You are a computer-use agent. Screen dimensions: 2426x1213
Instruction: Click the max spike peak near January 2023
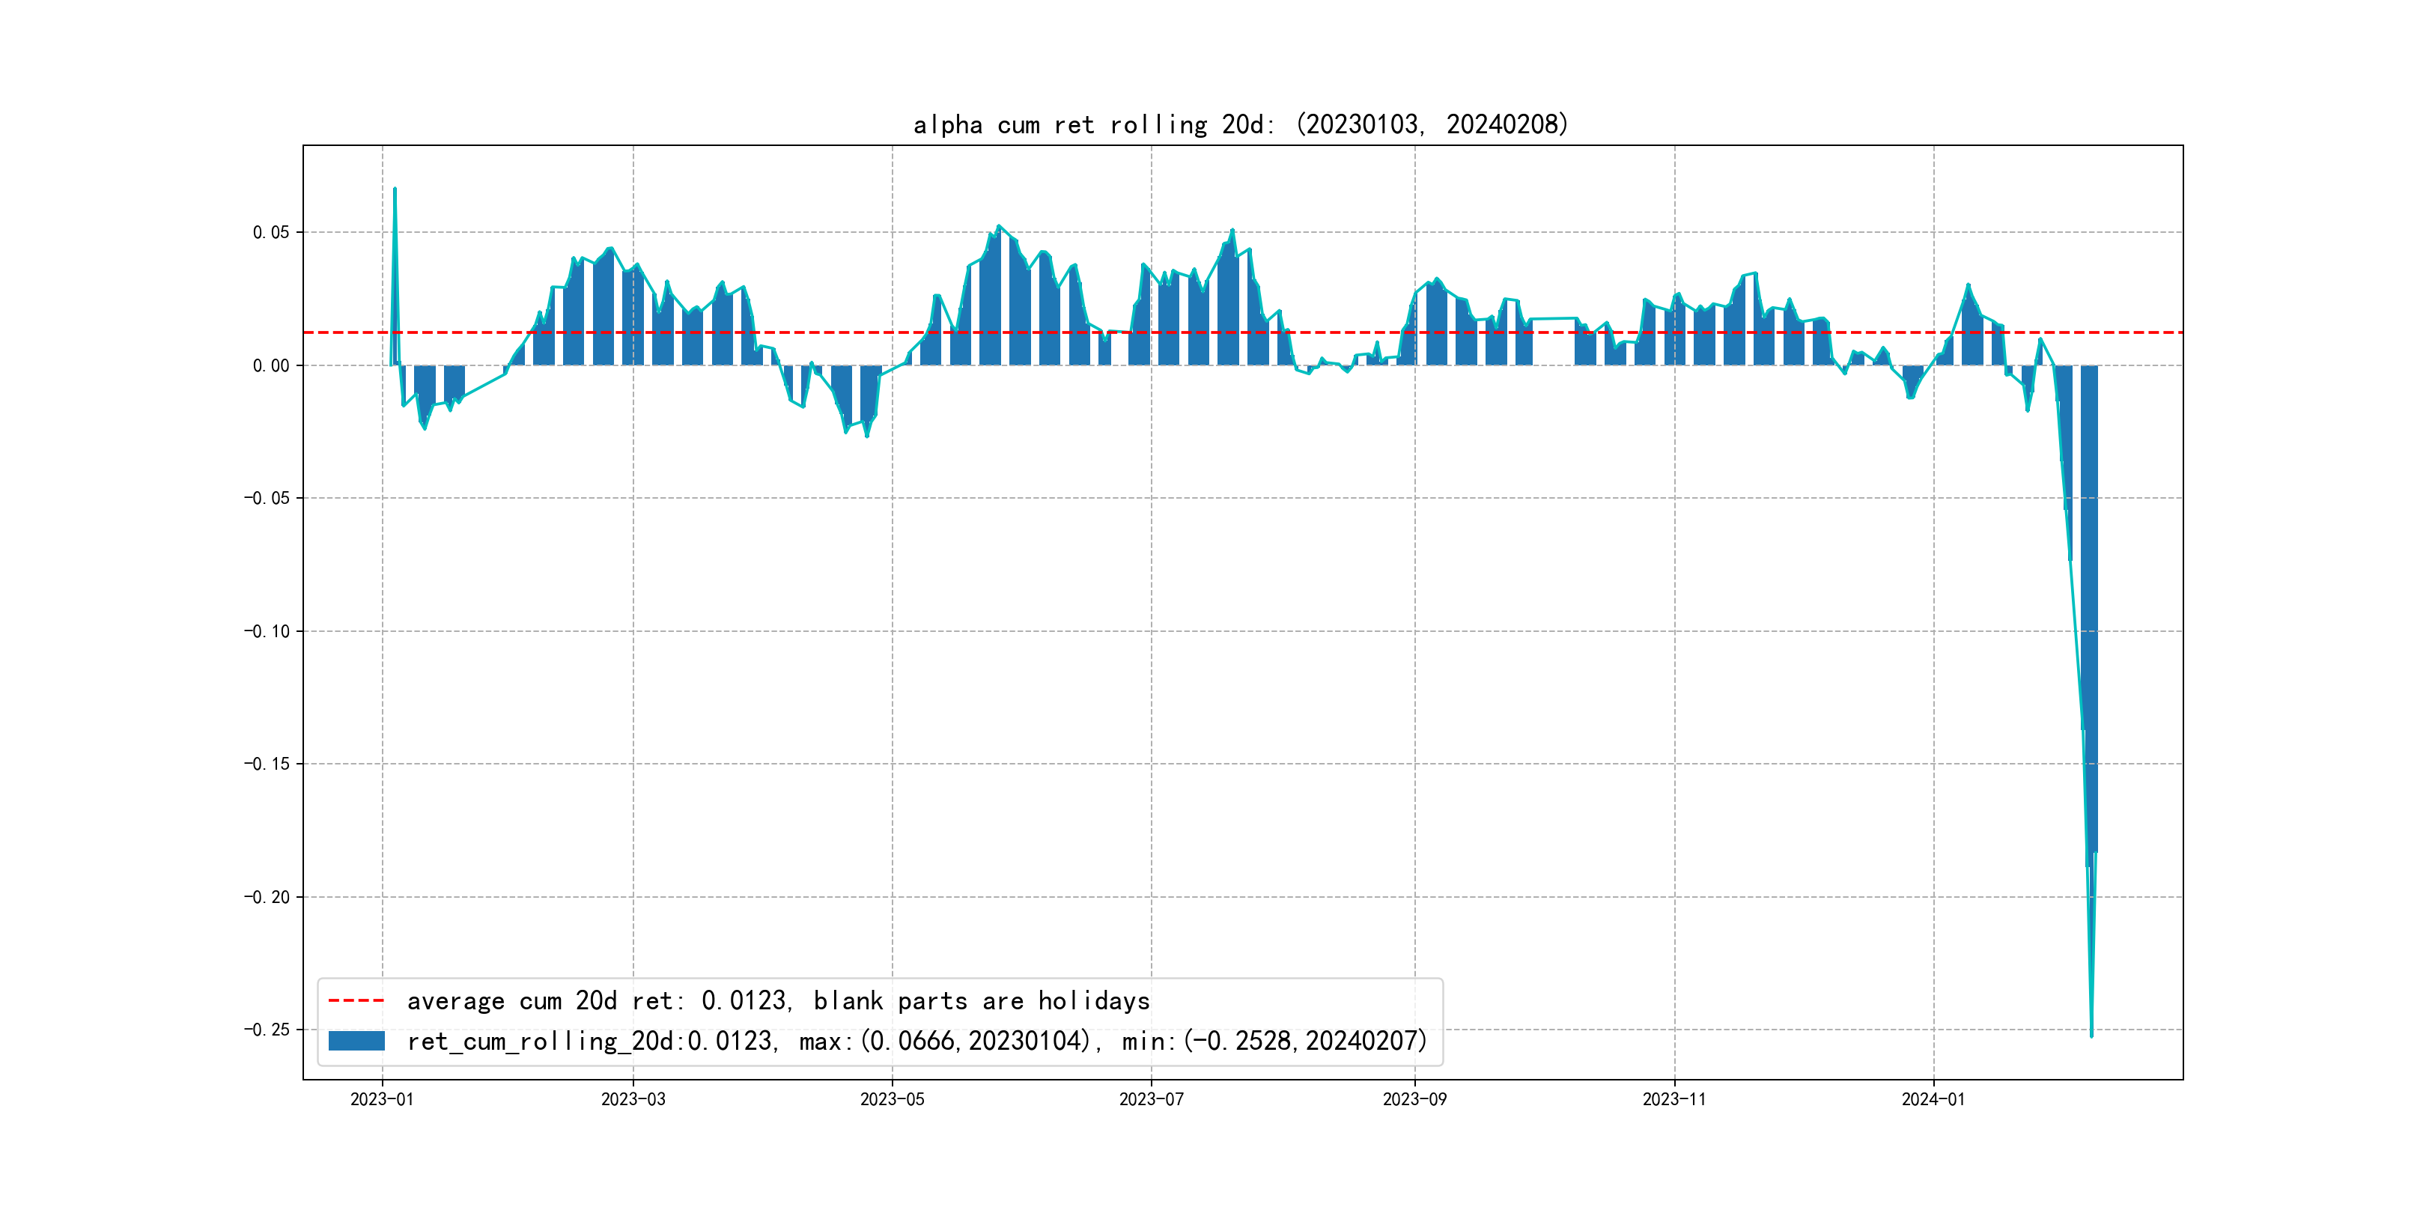click(x=395, y=189)
